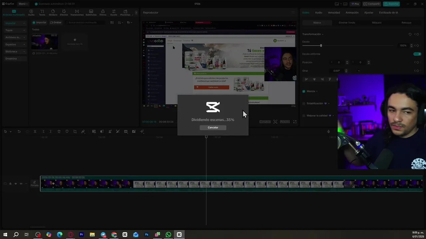The image size is (426, 239).
Task: Open the Efectos tab
Action: click(x=64, y=13)
